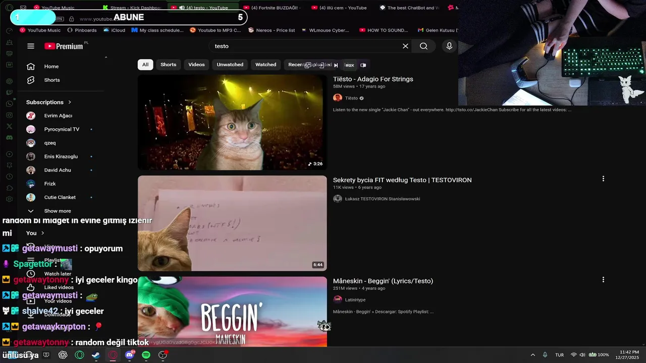646x363 pixels.
Task: Open the Frizk channel subscription
Action: [50, 184]
